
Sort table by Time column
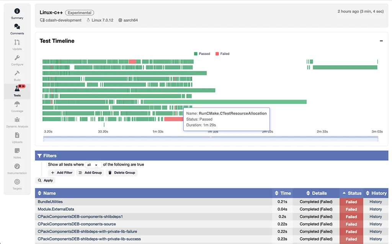tap(283, 193)
